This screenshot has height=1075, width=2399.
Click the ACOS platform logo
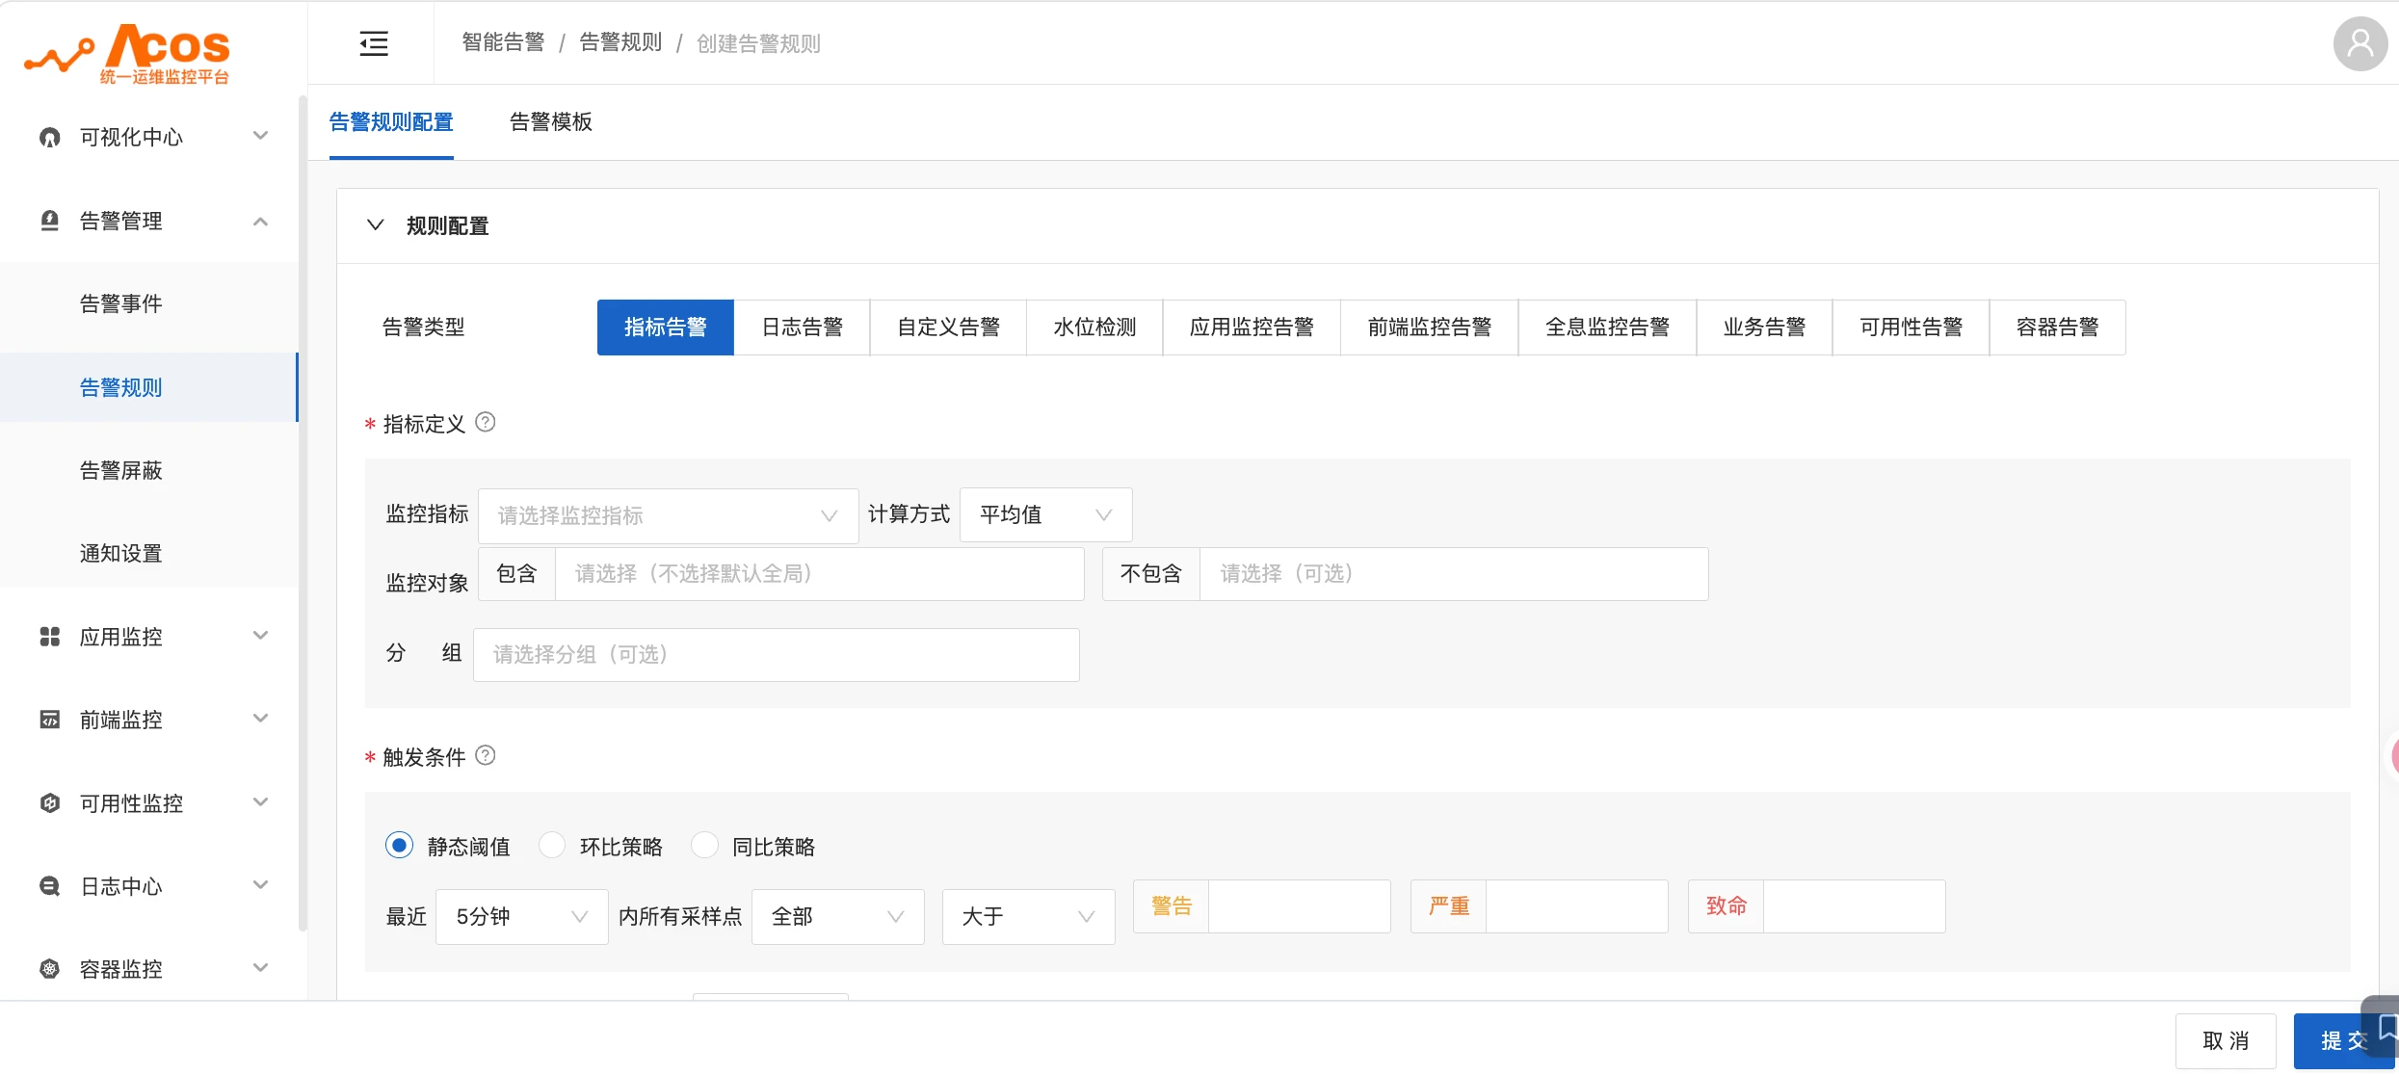tap(127, 54)
